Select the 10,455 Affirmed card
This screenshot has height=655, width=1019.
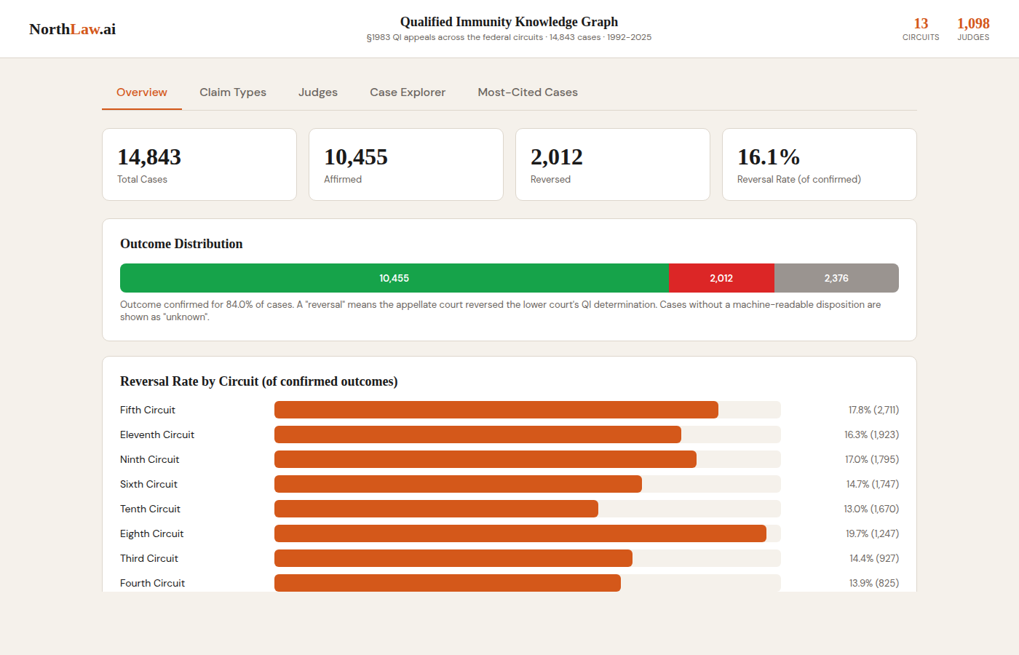click(x=406, y=164)
